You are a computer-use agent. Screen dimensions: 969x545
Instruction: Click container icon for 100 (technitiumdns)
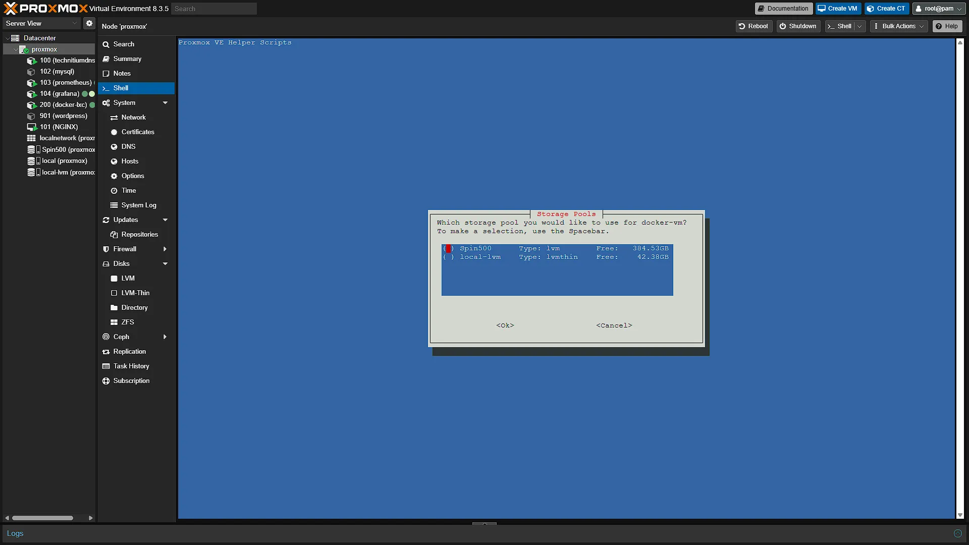[32, 61]
